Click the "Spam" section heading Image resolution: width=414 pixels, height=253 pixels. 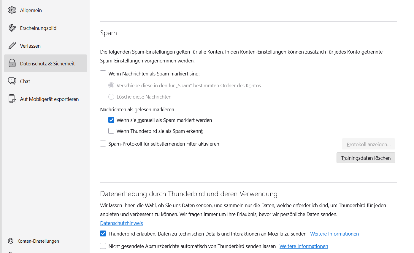click(x=109, y=33)
